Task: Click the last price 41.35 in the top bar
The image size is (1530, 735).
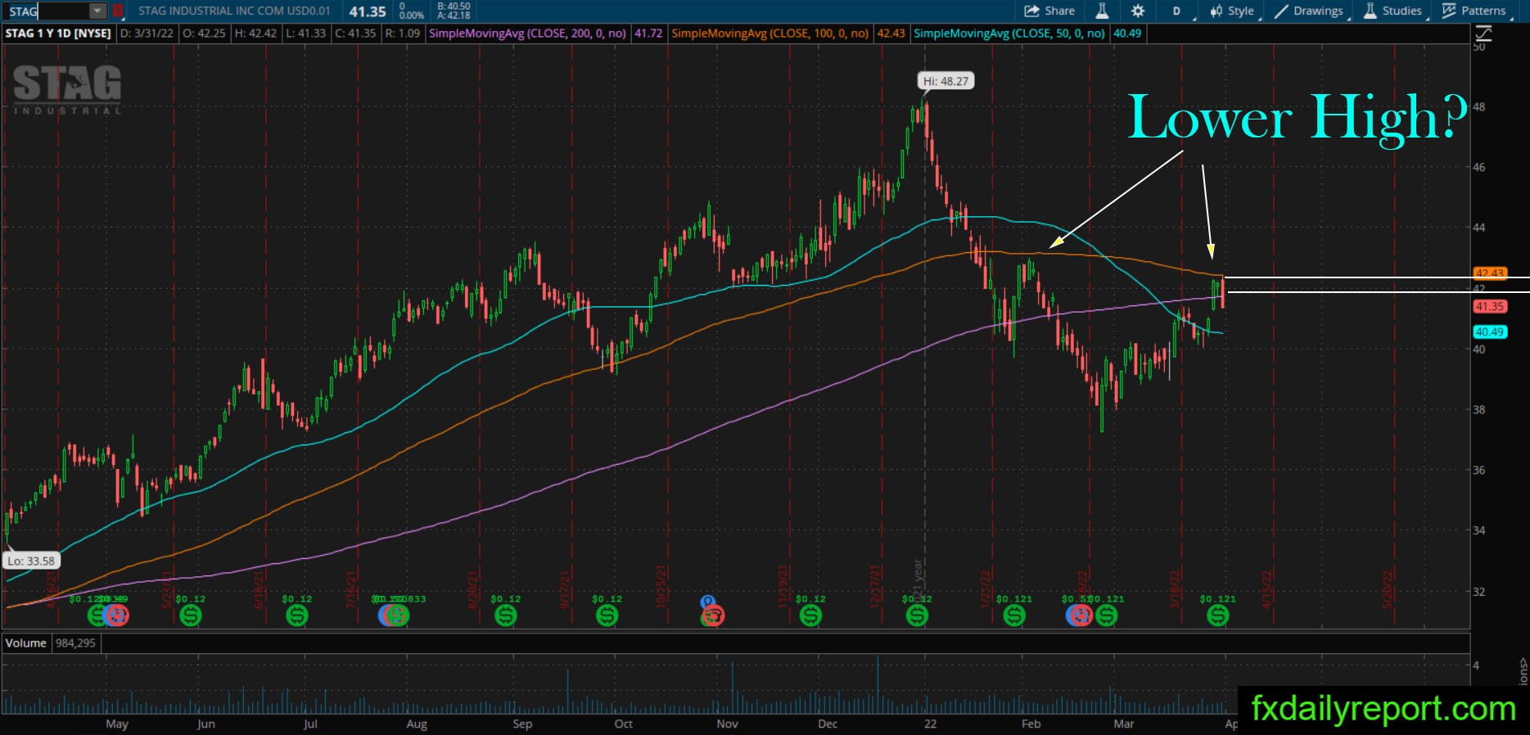Action: [367, 11]
